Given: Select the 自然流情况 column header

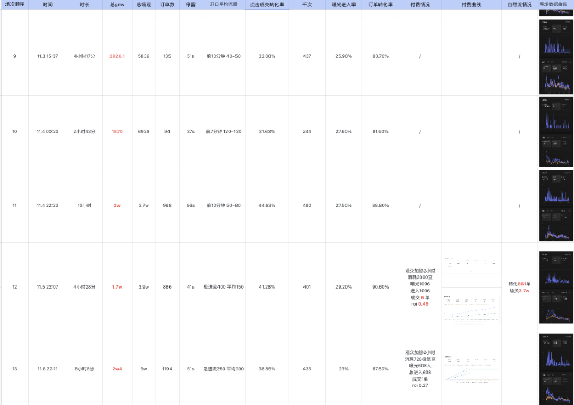Looking at the screenshot, I should [x=520, y=5].
